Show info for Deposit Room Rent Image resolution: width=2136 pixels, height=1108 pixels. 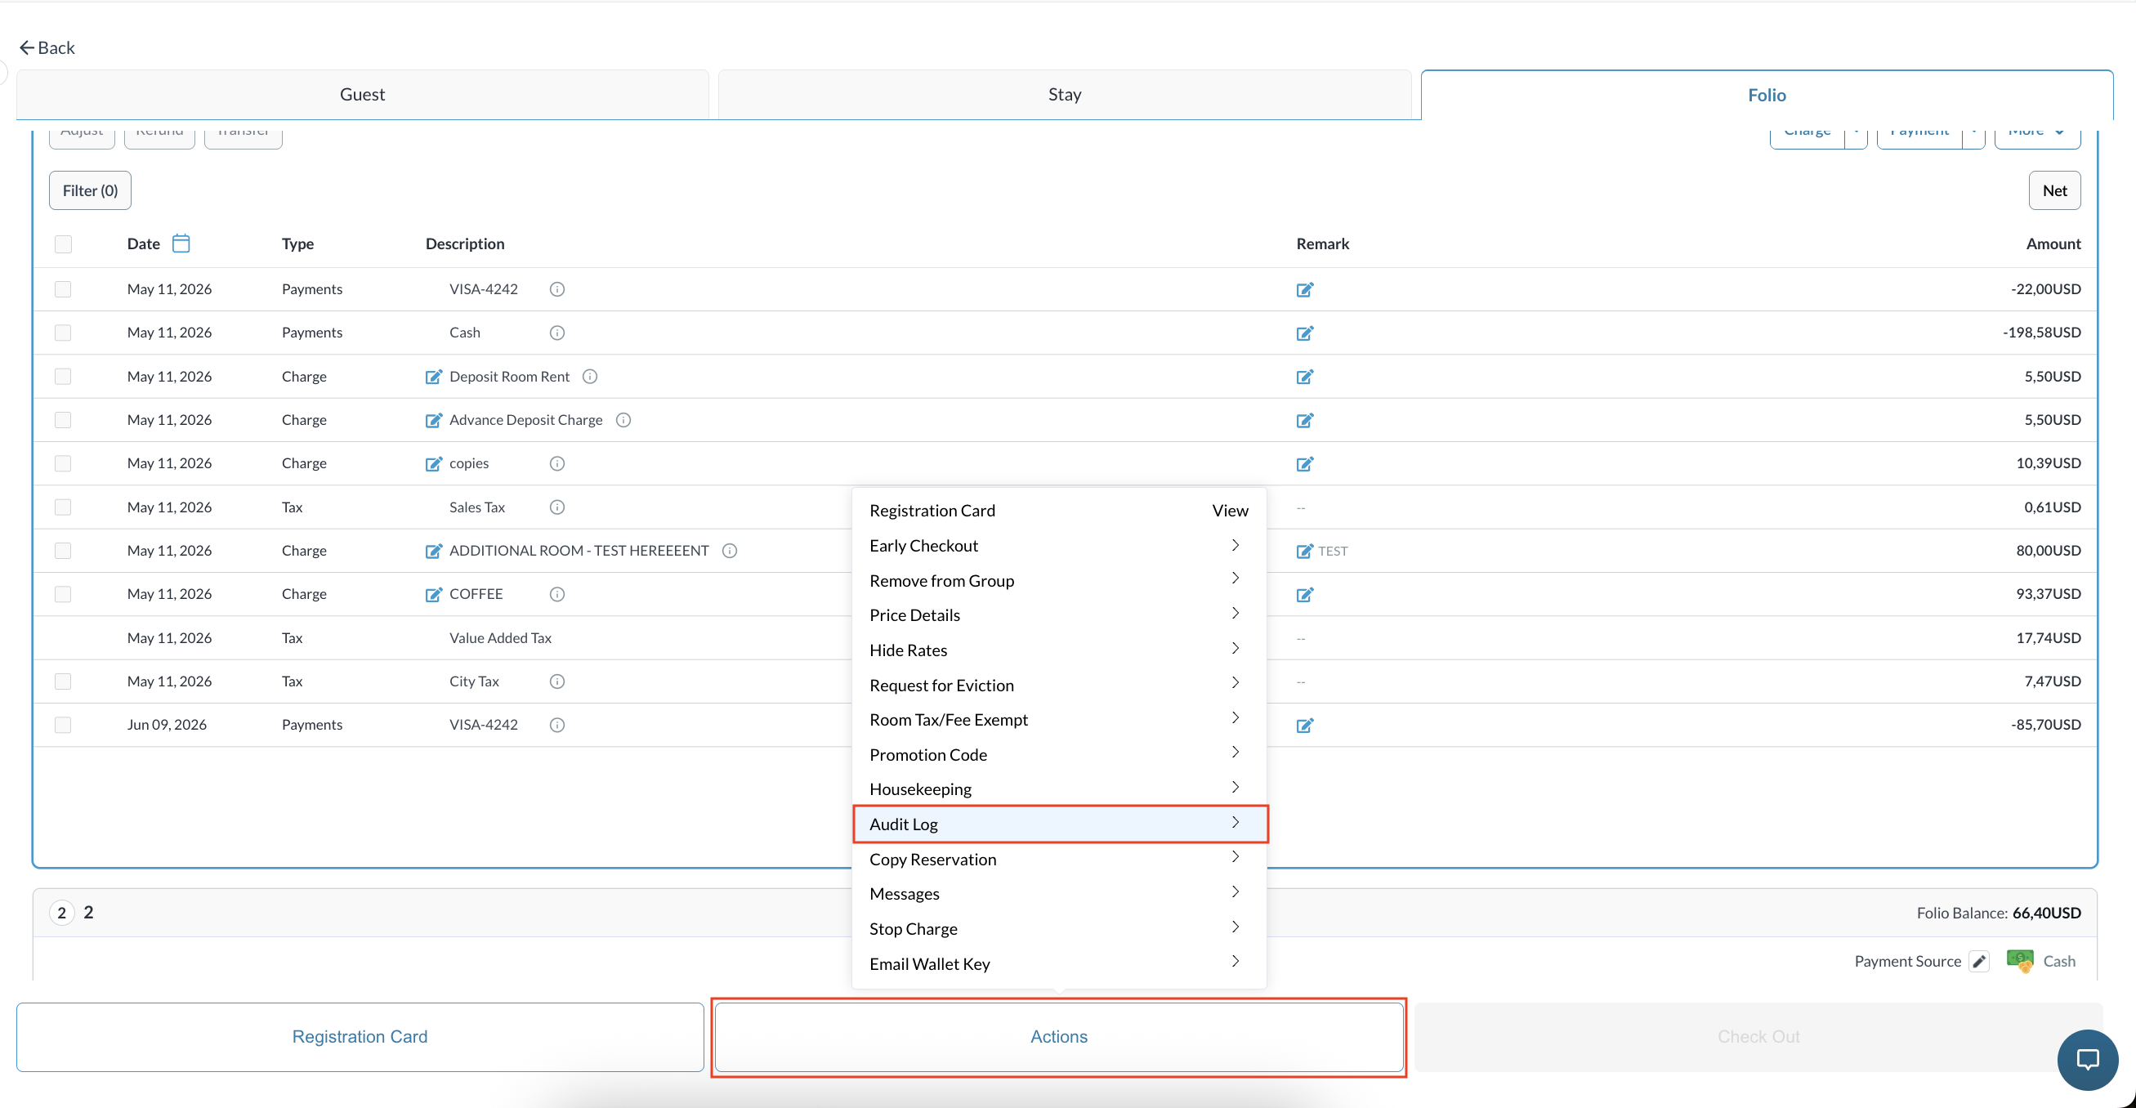[591, 377]
